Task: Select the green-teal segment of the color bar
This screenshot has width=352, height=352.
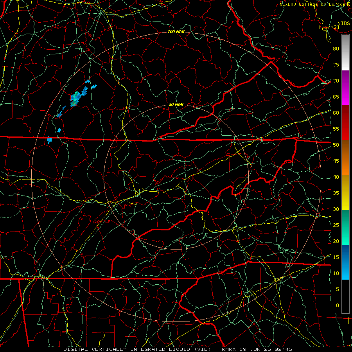Action: (x=345, y=227)
